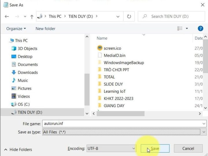The image size is (208, 156).
Task: Open Music in navigation pane
Action: [x=23, y=80]
